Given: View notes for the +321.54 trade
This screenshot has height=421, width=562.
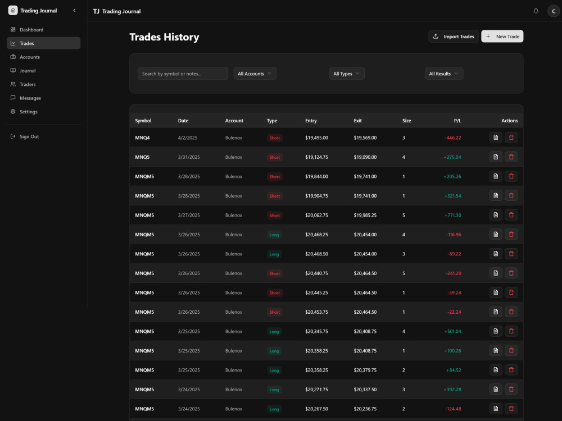Looking at the screenshot, I should (496, 195).
